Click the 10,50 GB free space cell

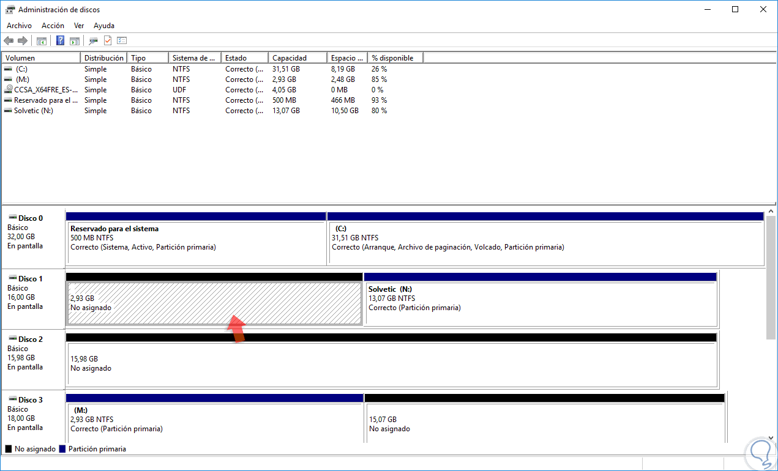coord(345,111)
